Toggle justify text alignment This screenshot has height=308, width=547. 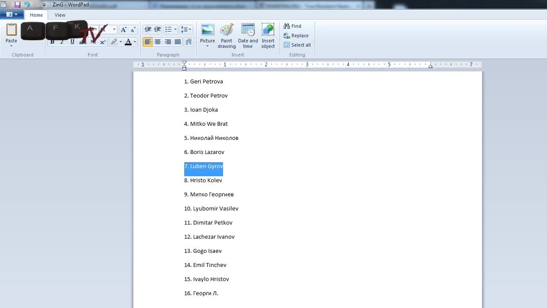(x=178, y=42)
